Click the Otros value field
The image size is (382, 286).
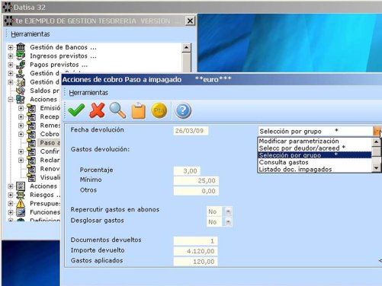tap(196, 191)
